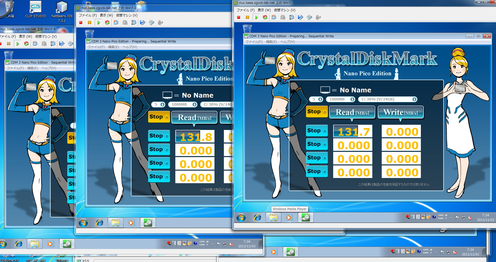Image resolution: width=496 pixels, height=262 pixels.
Task: Open Internet Explorer in Win7 guest taskbar
Action: pyautogui.click(x=258, y=217)
